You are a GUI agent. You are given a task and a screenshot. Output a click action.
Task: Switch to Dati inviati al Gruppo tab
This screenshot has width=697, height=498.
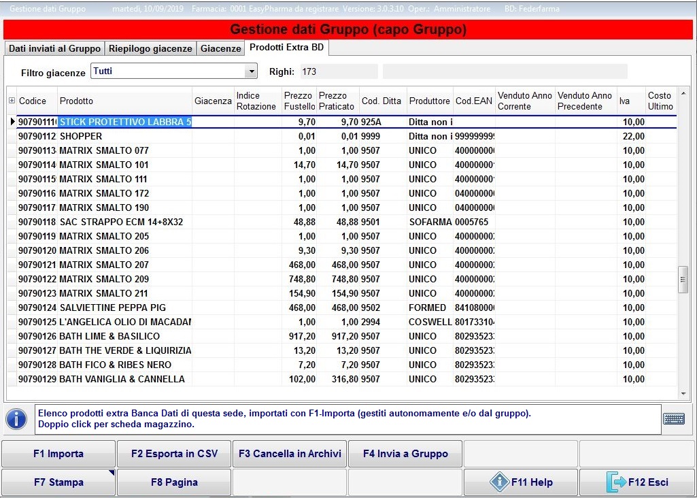pos(54,48)
